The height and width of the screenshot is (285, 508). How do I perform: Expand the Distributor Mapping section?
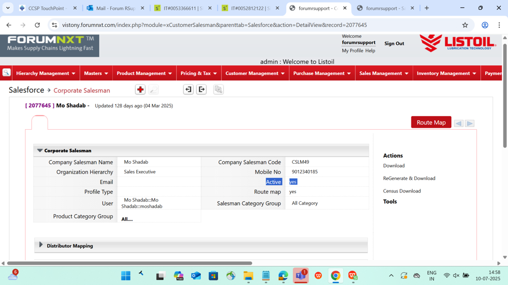(41, 245)
